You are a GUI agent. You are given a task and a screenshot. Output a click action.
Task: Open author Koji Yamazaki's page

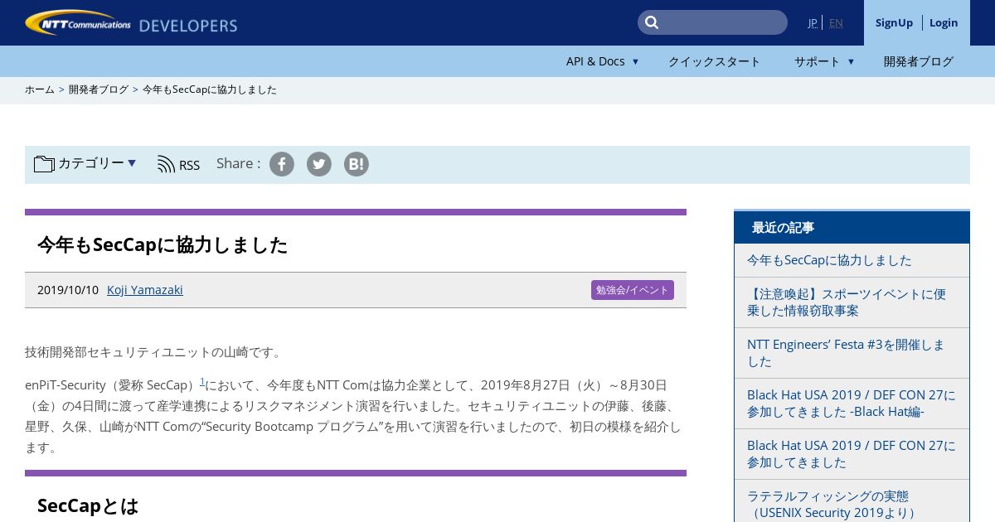pyautogui.click(x=145, y=290)
